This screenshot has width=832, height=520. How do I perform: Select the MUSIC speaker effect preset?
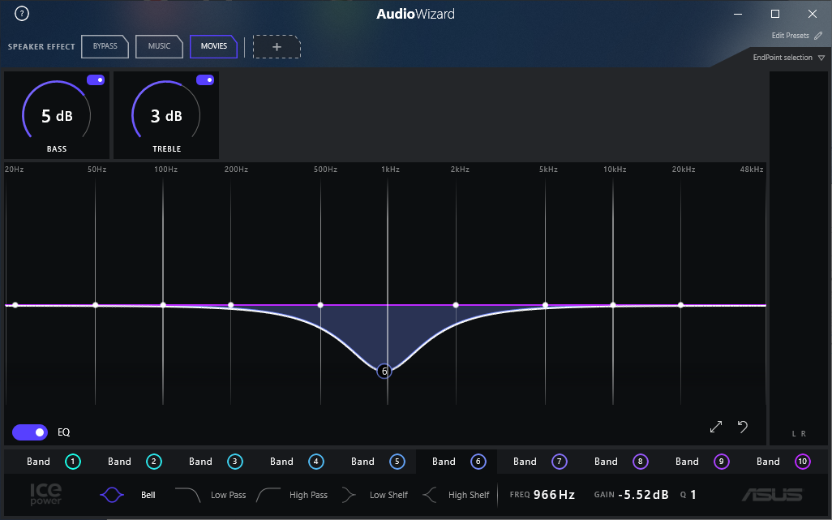pos(159,46)
